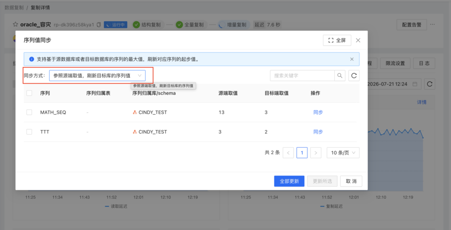Check the MATH_SEQ row checkbox
This screenshot has height=230, width=451.
pyautogui.click(x=29, y=112)
